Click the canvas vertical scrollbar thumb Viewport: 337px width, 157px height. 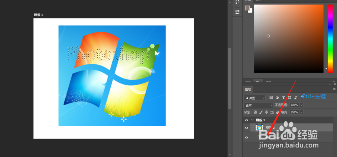(x=229, y=78)
